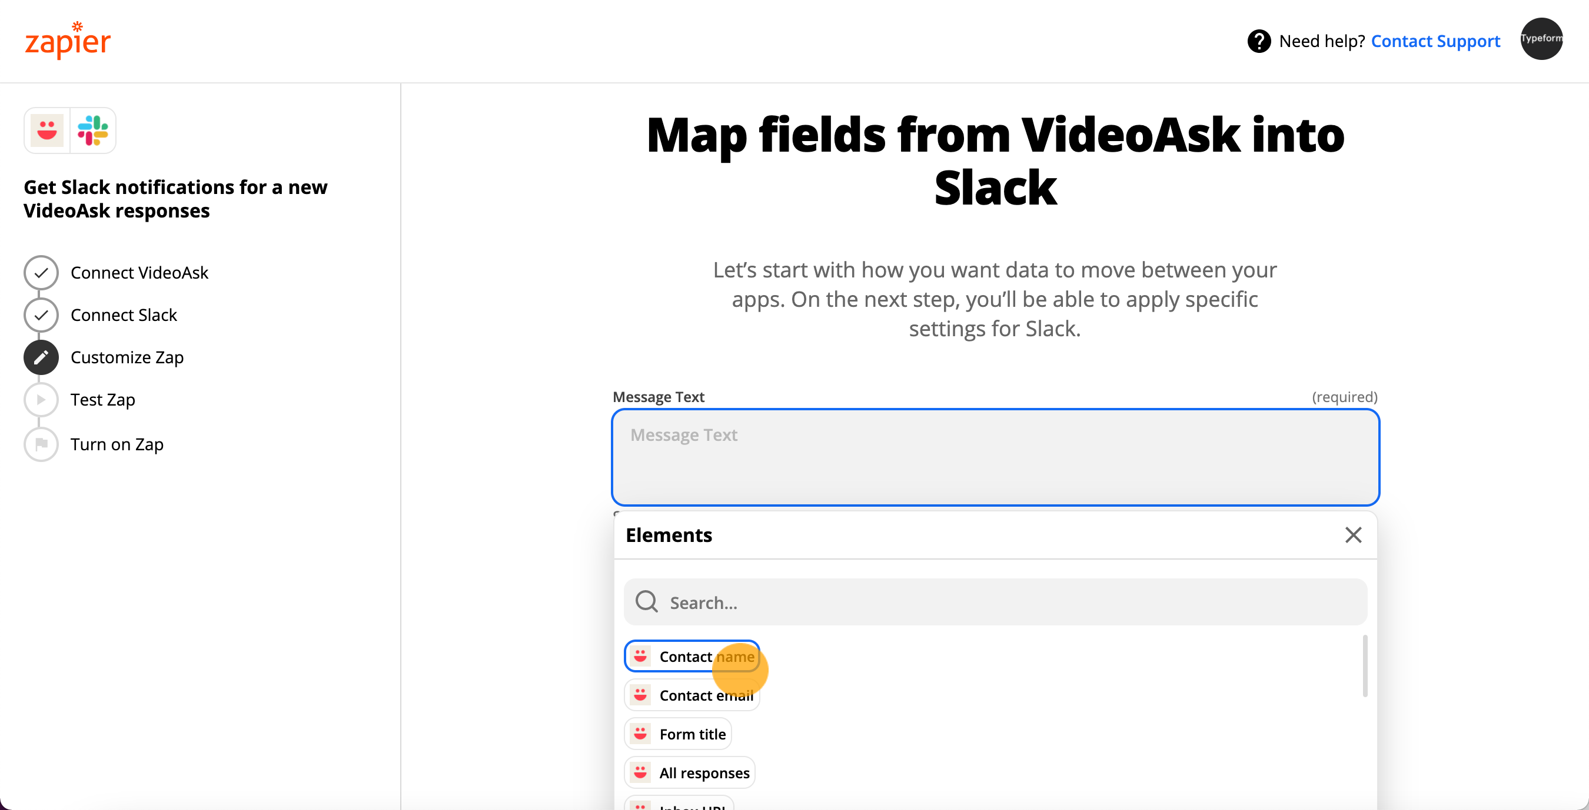Insert the All responses element
The width and height of the screenshot is (1589, 810).
tap(689, 772)
